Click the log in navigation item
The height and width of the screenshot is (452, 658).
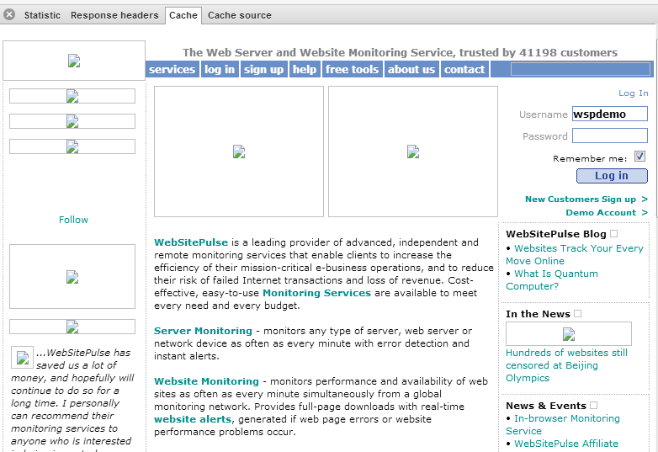pyautogui.click(x=220, y=69)
